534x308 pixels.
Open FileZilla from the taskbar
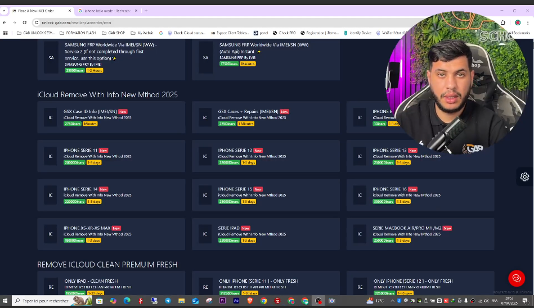click(x=277, y=301)
